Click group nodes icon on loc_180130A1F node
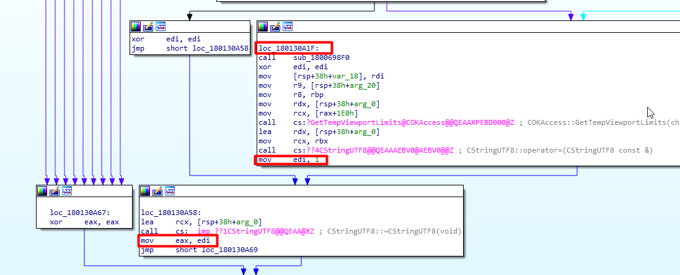 tap(288, 27)
